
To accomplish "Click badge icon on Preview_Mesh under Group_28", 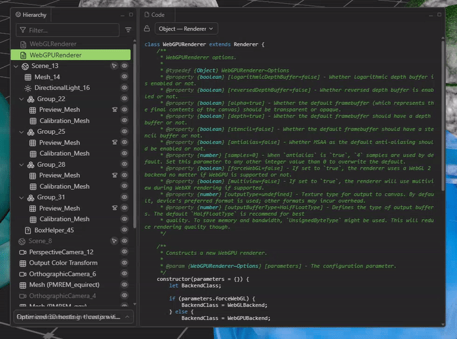I will click(x=114, y=175).
